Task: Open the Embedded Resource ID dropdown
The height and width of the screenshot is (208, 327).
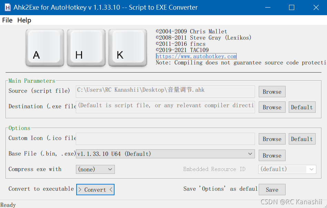Action: click(x=287, y=169)
